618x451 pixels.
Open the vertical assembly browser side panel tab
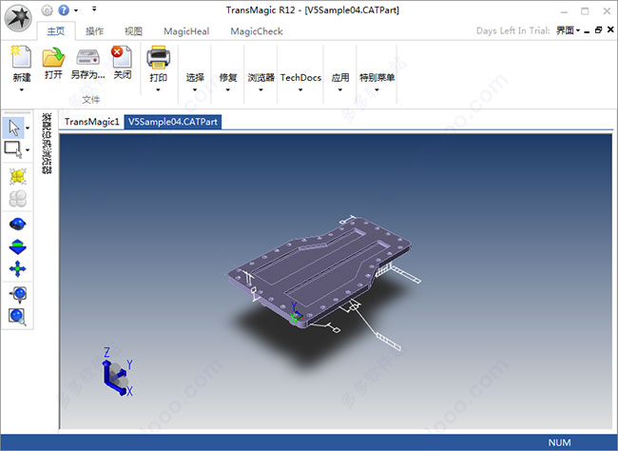pos(47,144)
